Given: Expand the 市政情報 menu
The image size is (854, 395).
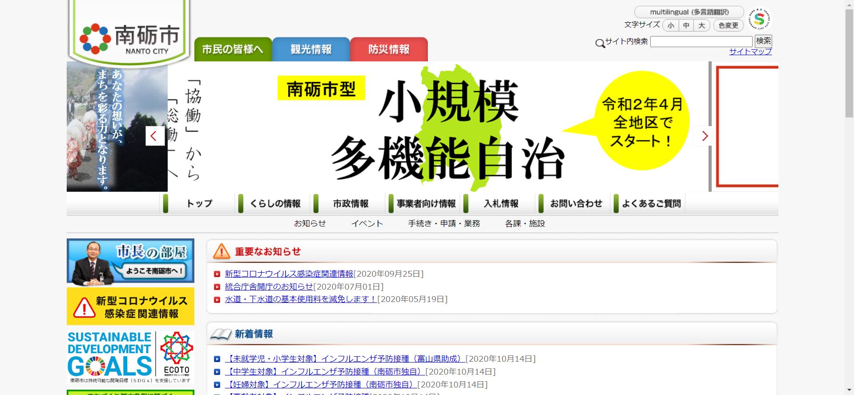Looking at the screenshot, I should pos(350,204).
